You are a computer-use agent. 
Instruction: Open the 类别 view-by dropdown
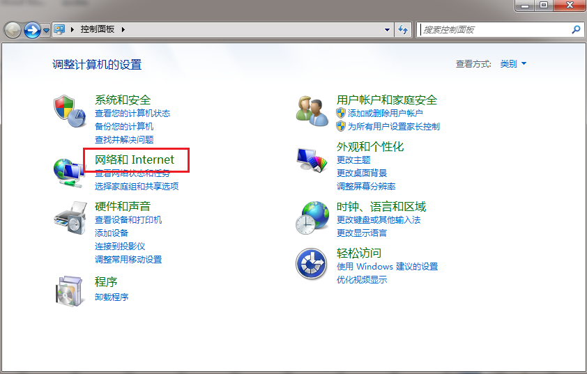pyautogui.click(x=513, y=64)
